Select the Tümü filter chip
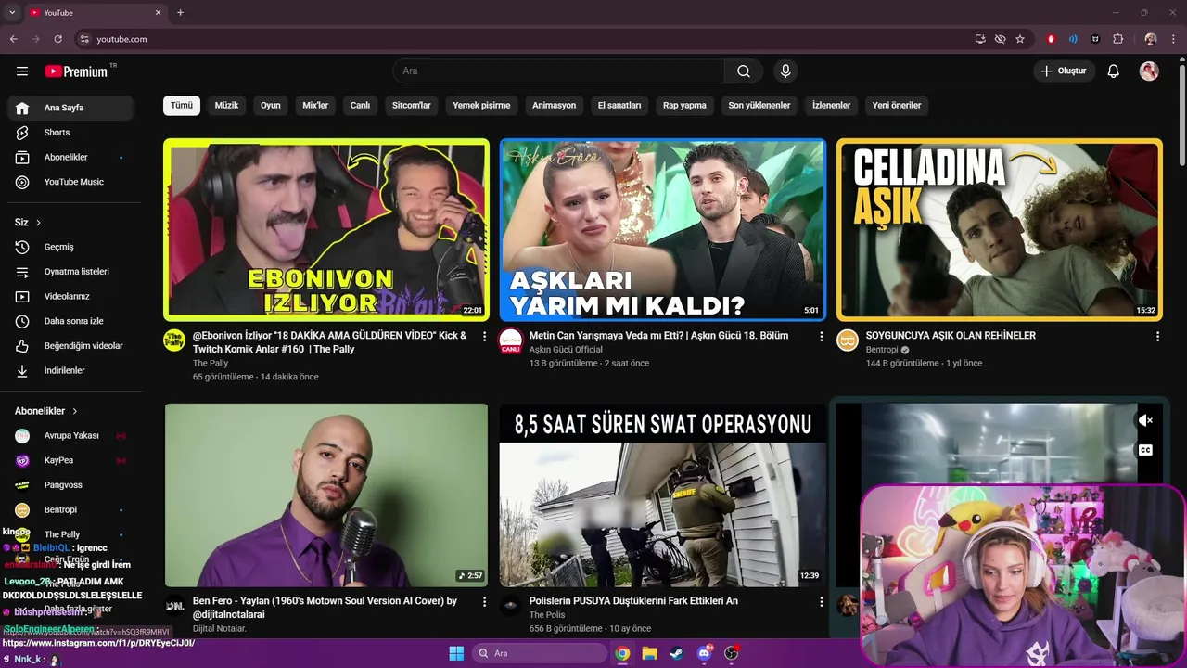This screenshot has height=668, width=1187. [182, 106]
